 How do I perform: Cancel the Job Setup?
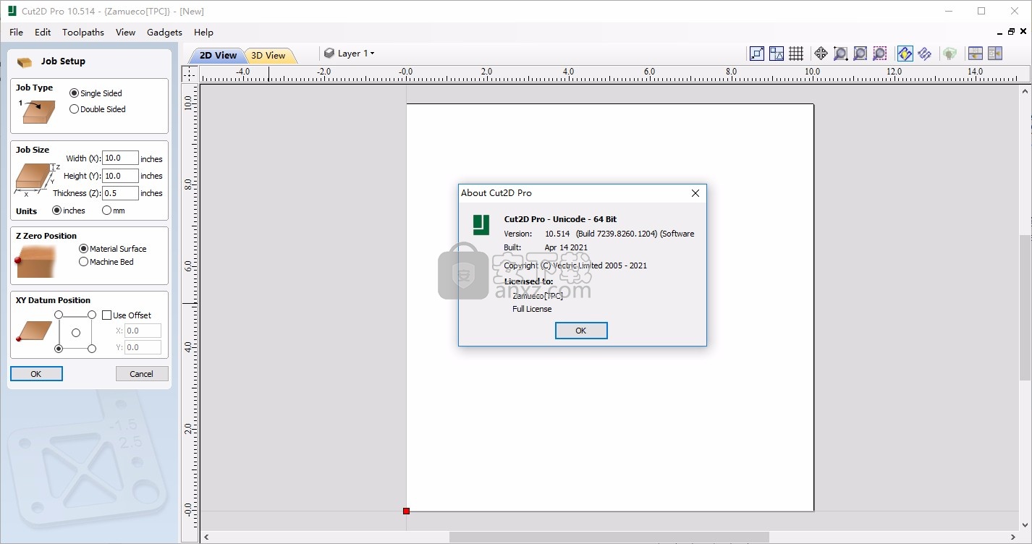(x=142, y=374)
